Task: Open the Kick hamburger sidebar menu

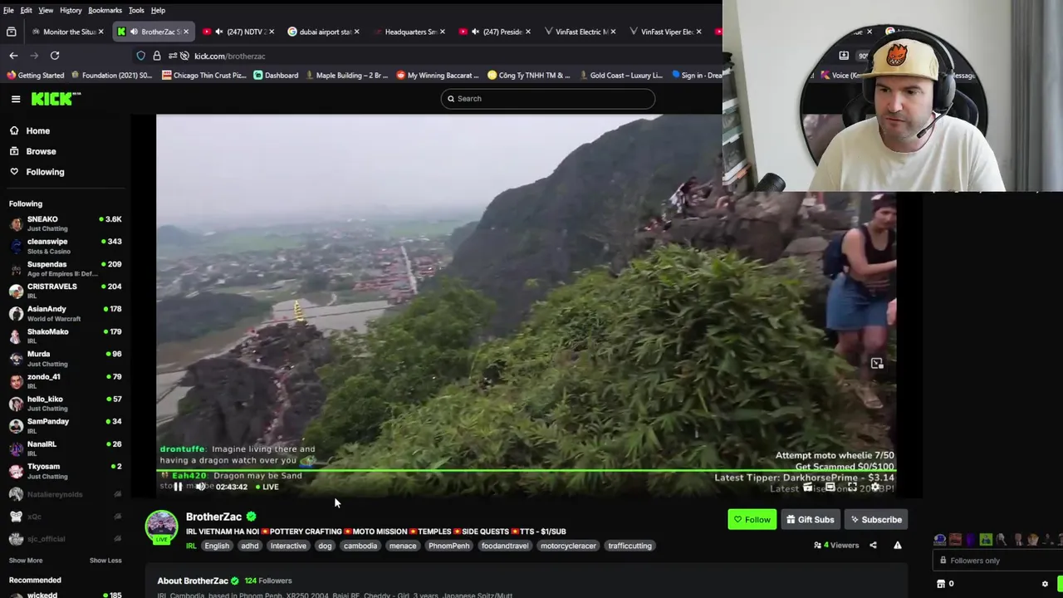Action: 16,99
